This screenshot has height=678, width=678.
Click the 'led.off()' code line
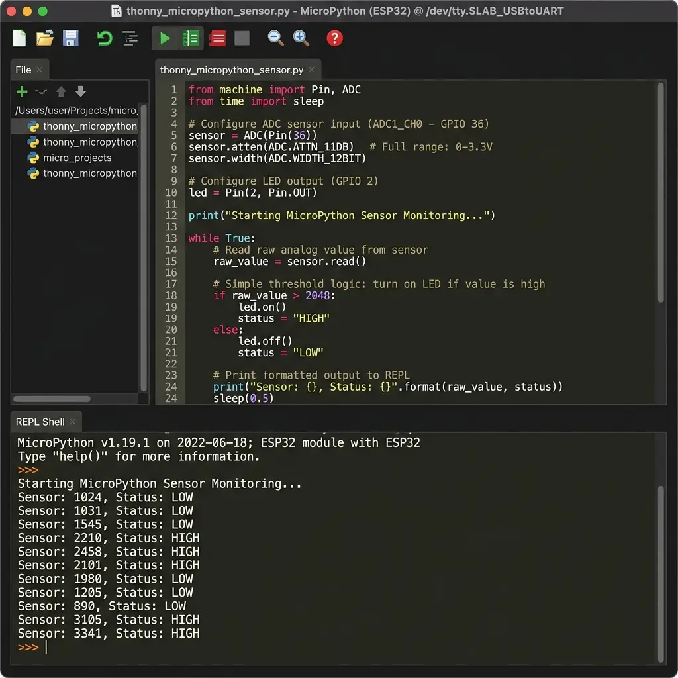265,341
